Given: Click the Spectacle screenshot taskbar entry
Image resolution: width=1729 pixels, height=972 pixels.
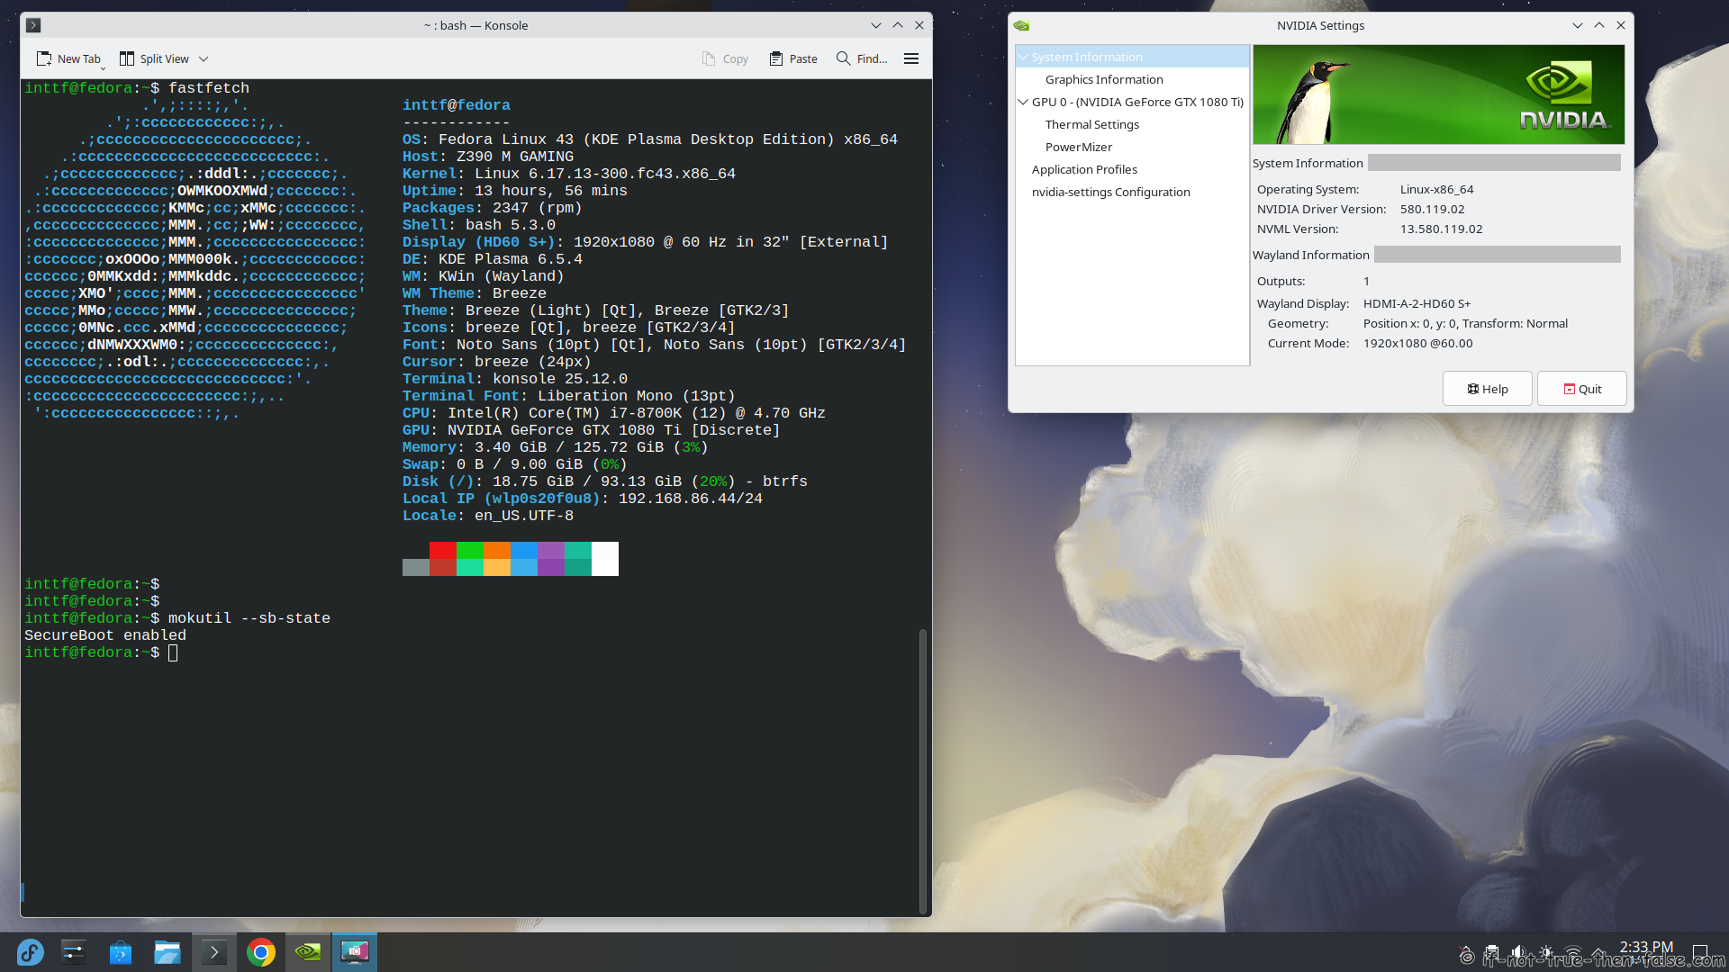Looking at the screenshot, I should pos(355,952).
